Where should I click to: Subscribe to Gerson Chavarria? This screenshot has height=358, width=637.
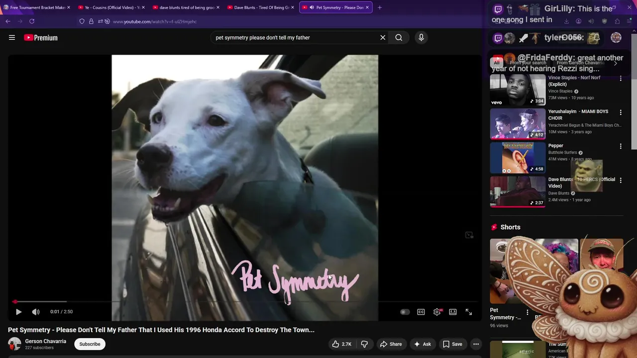[90, 344]
